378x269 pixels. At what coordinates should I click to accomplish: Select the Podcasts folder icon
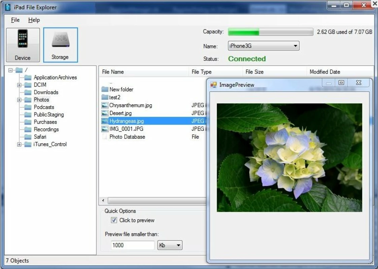click(28, 107)
